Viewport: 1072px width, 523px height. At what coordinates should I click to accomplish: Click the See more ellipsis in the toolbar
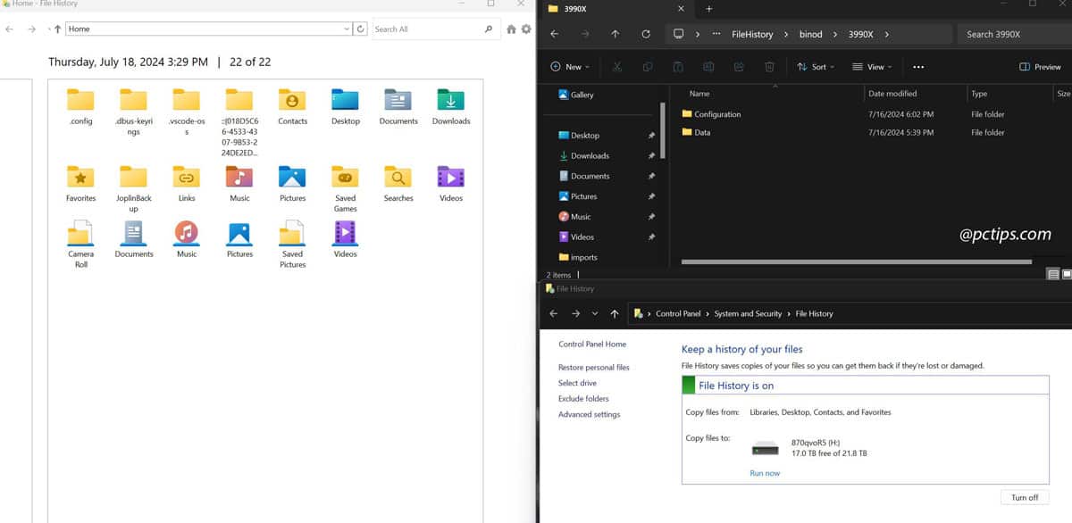pyautogui.click(x=918, y=66)
